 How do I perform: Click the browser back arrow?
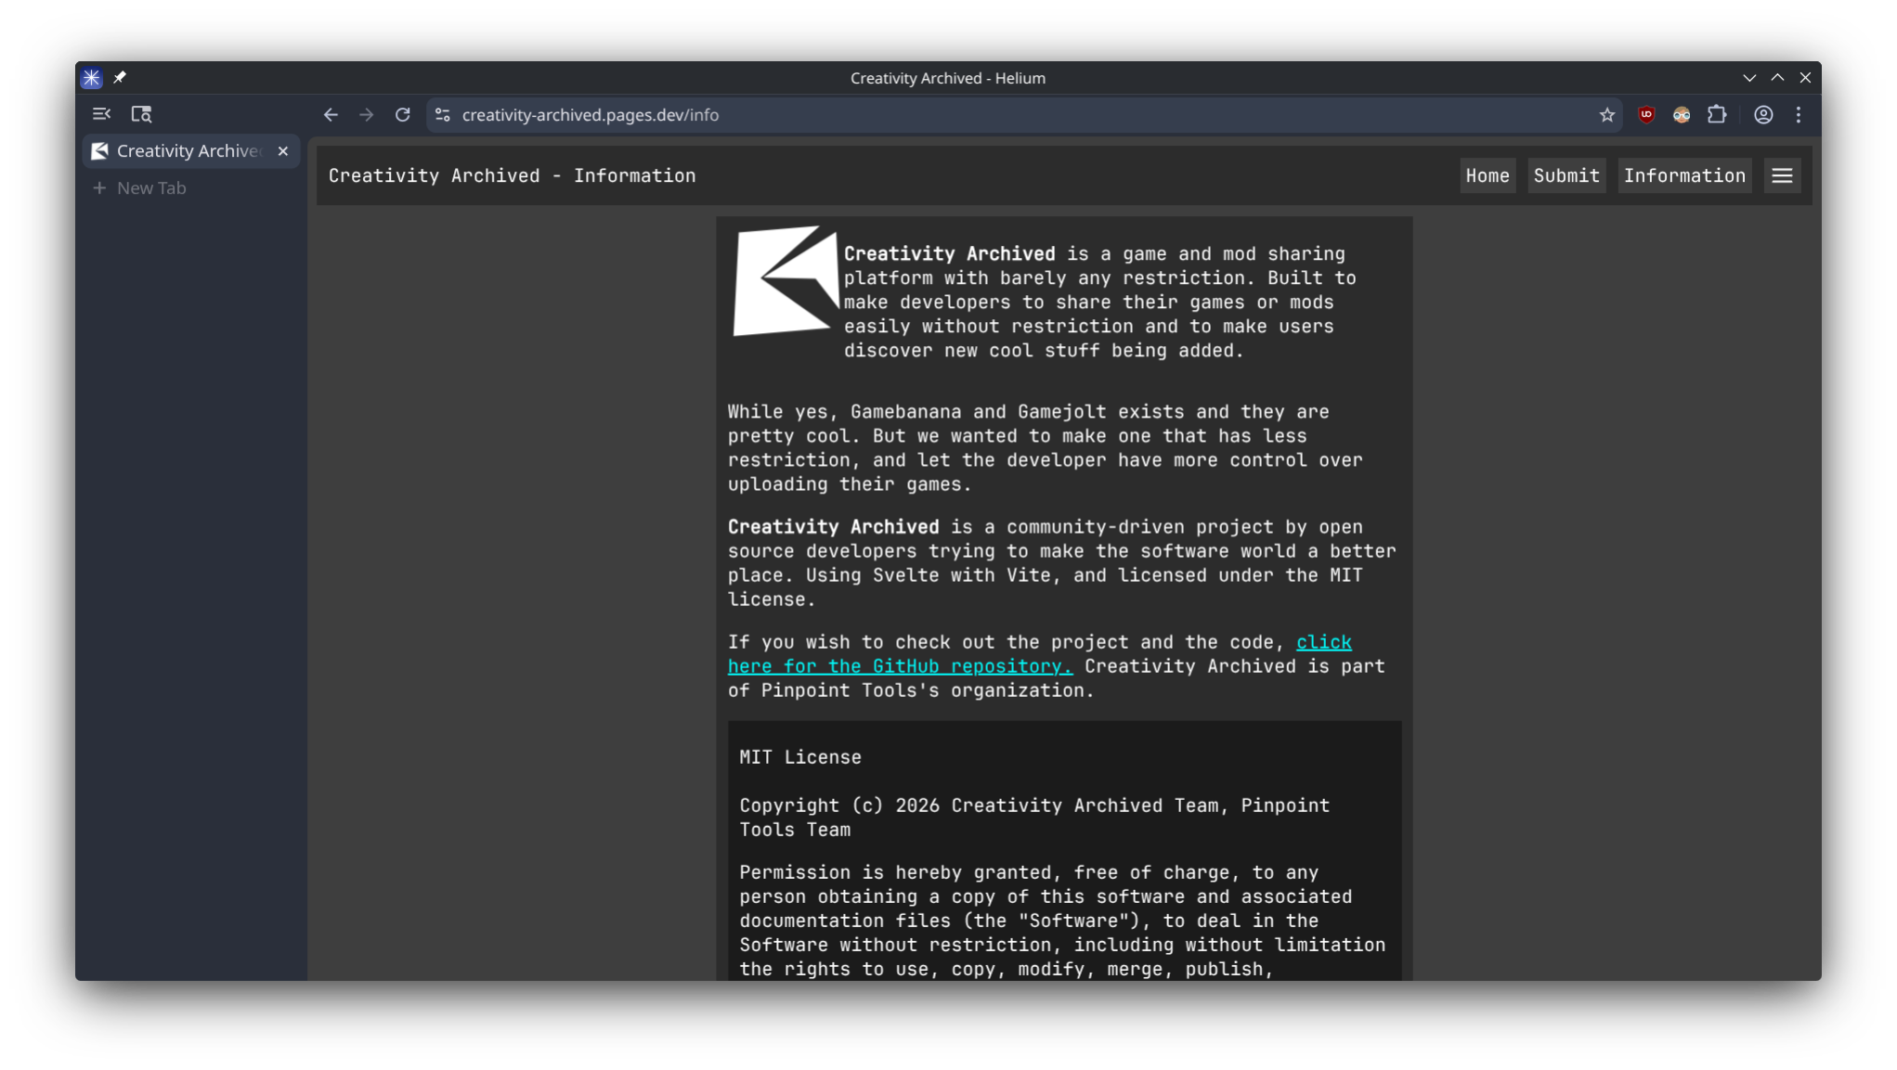(x=331, y=115)
